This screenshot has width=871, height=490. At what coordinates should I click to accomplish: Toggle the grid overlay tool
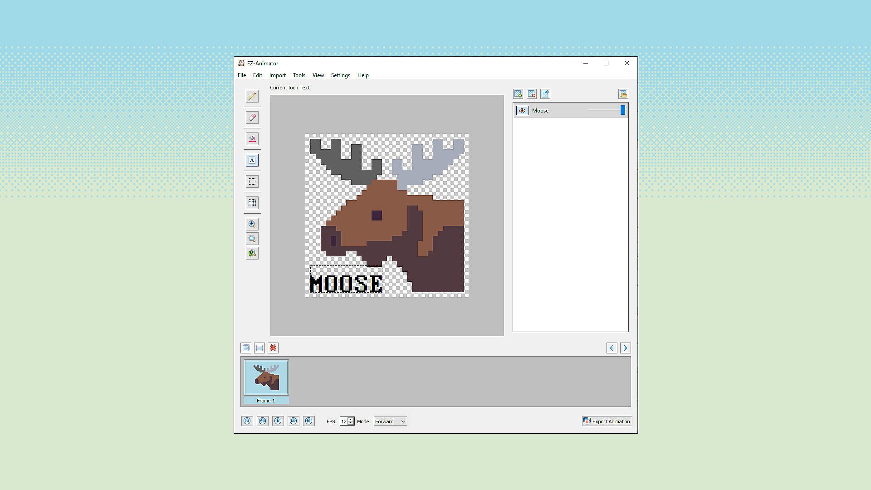click(x=252, y=203)
